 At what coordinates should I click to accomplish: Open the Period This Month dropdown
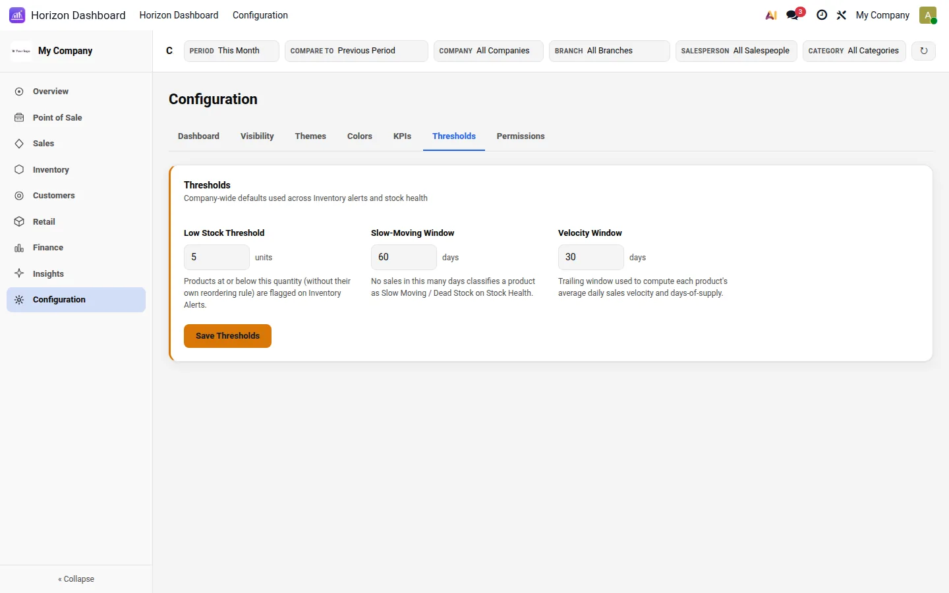231,51
